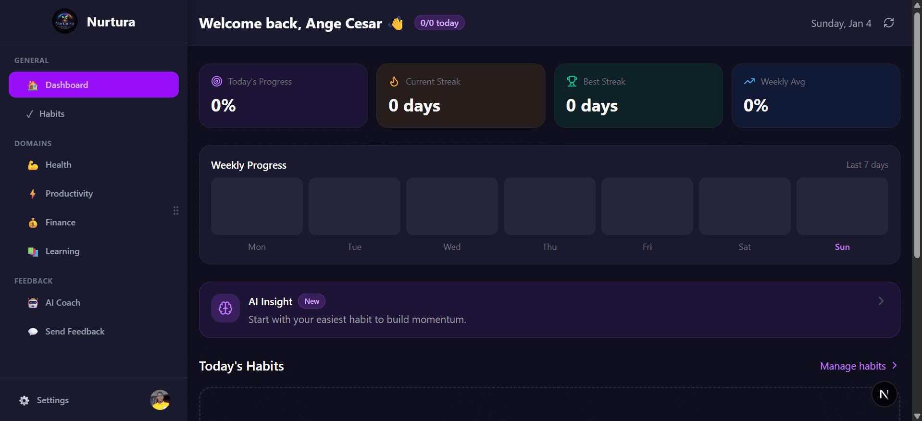This screenshot has width=922, height=421.
Task: Open Settings via the gear icon
Action: pos(25,400)
